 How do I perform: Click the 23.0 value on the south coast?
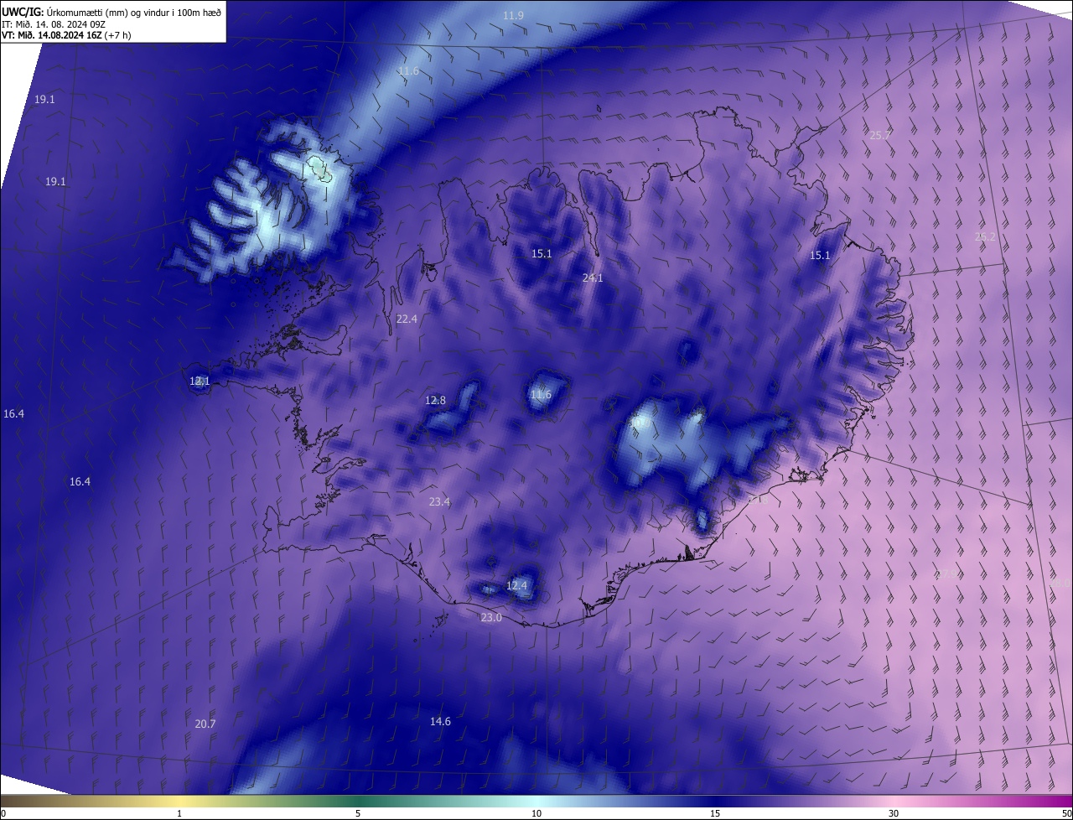(491, 618)
